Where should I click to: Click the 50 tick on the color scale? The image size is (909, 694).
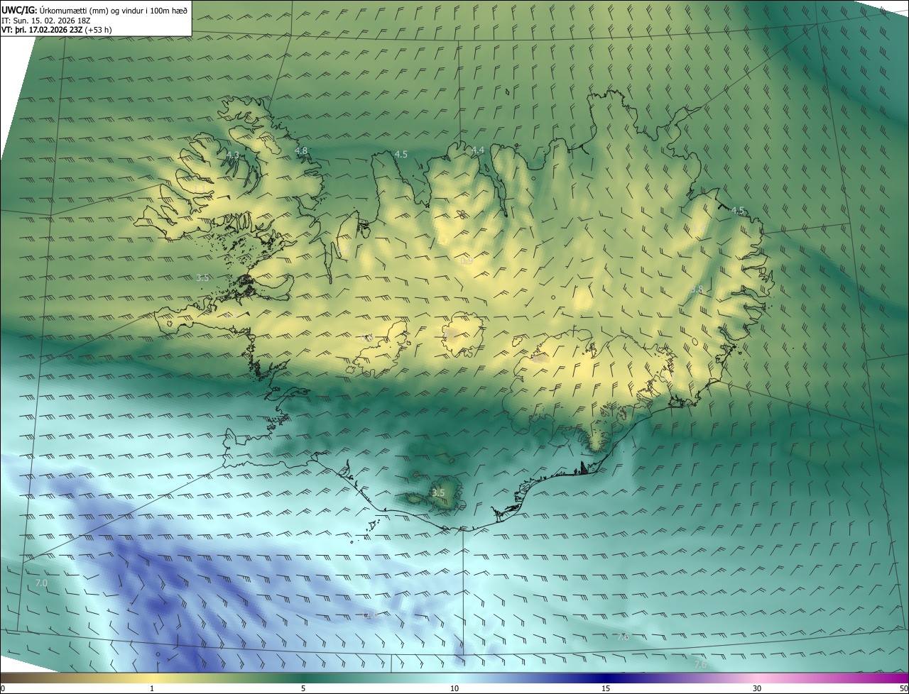pos(903,688)
